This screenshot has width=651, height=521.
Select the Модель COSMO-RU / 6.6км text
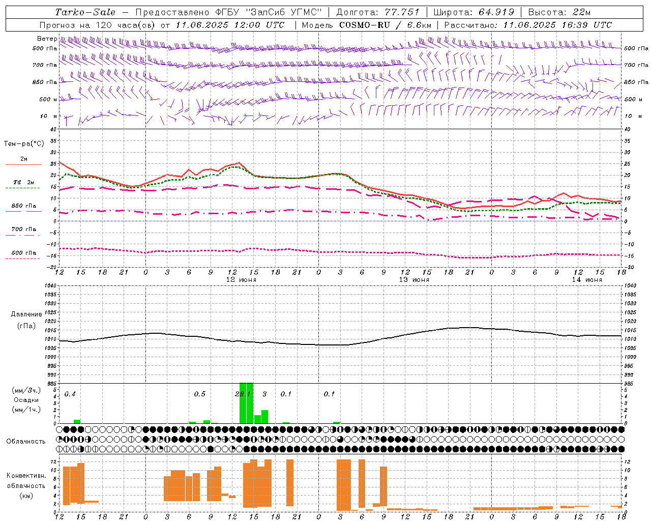(x=367, y=25)
